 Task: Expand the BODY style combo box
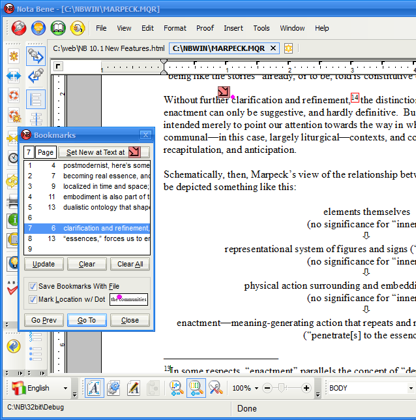tap(368, 388)
